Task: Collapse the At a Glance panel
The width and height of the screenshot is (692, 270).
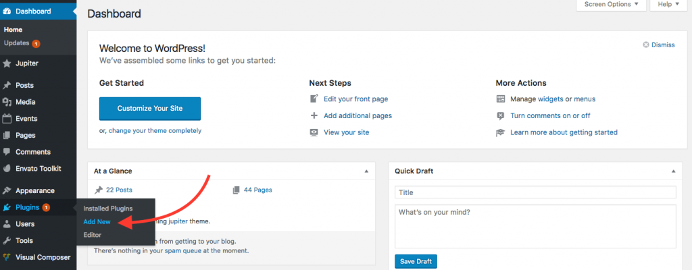Action: pyautogui.click(x=366, y=171)
